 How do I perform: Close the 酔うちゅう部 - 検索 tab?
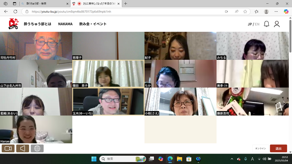click(x=68, y=4)
